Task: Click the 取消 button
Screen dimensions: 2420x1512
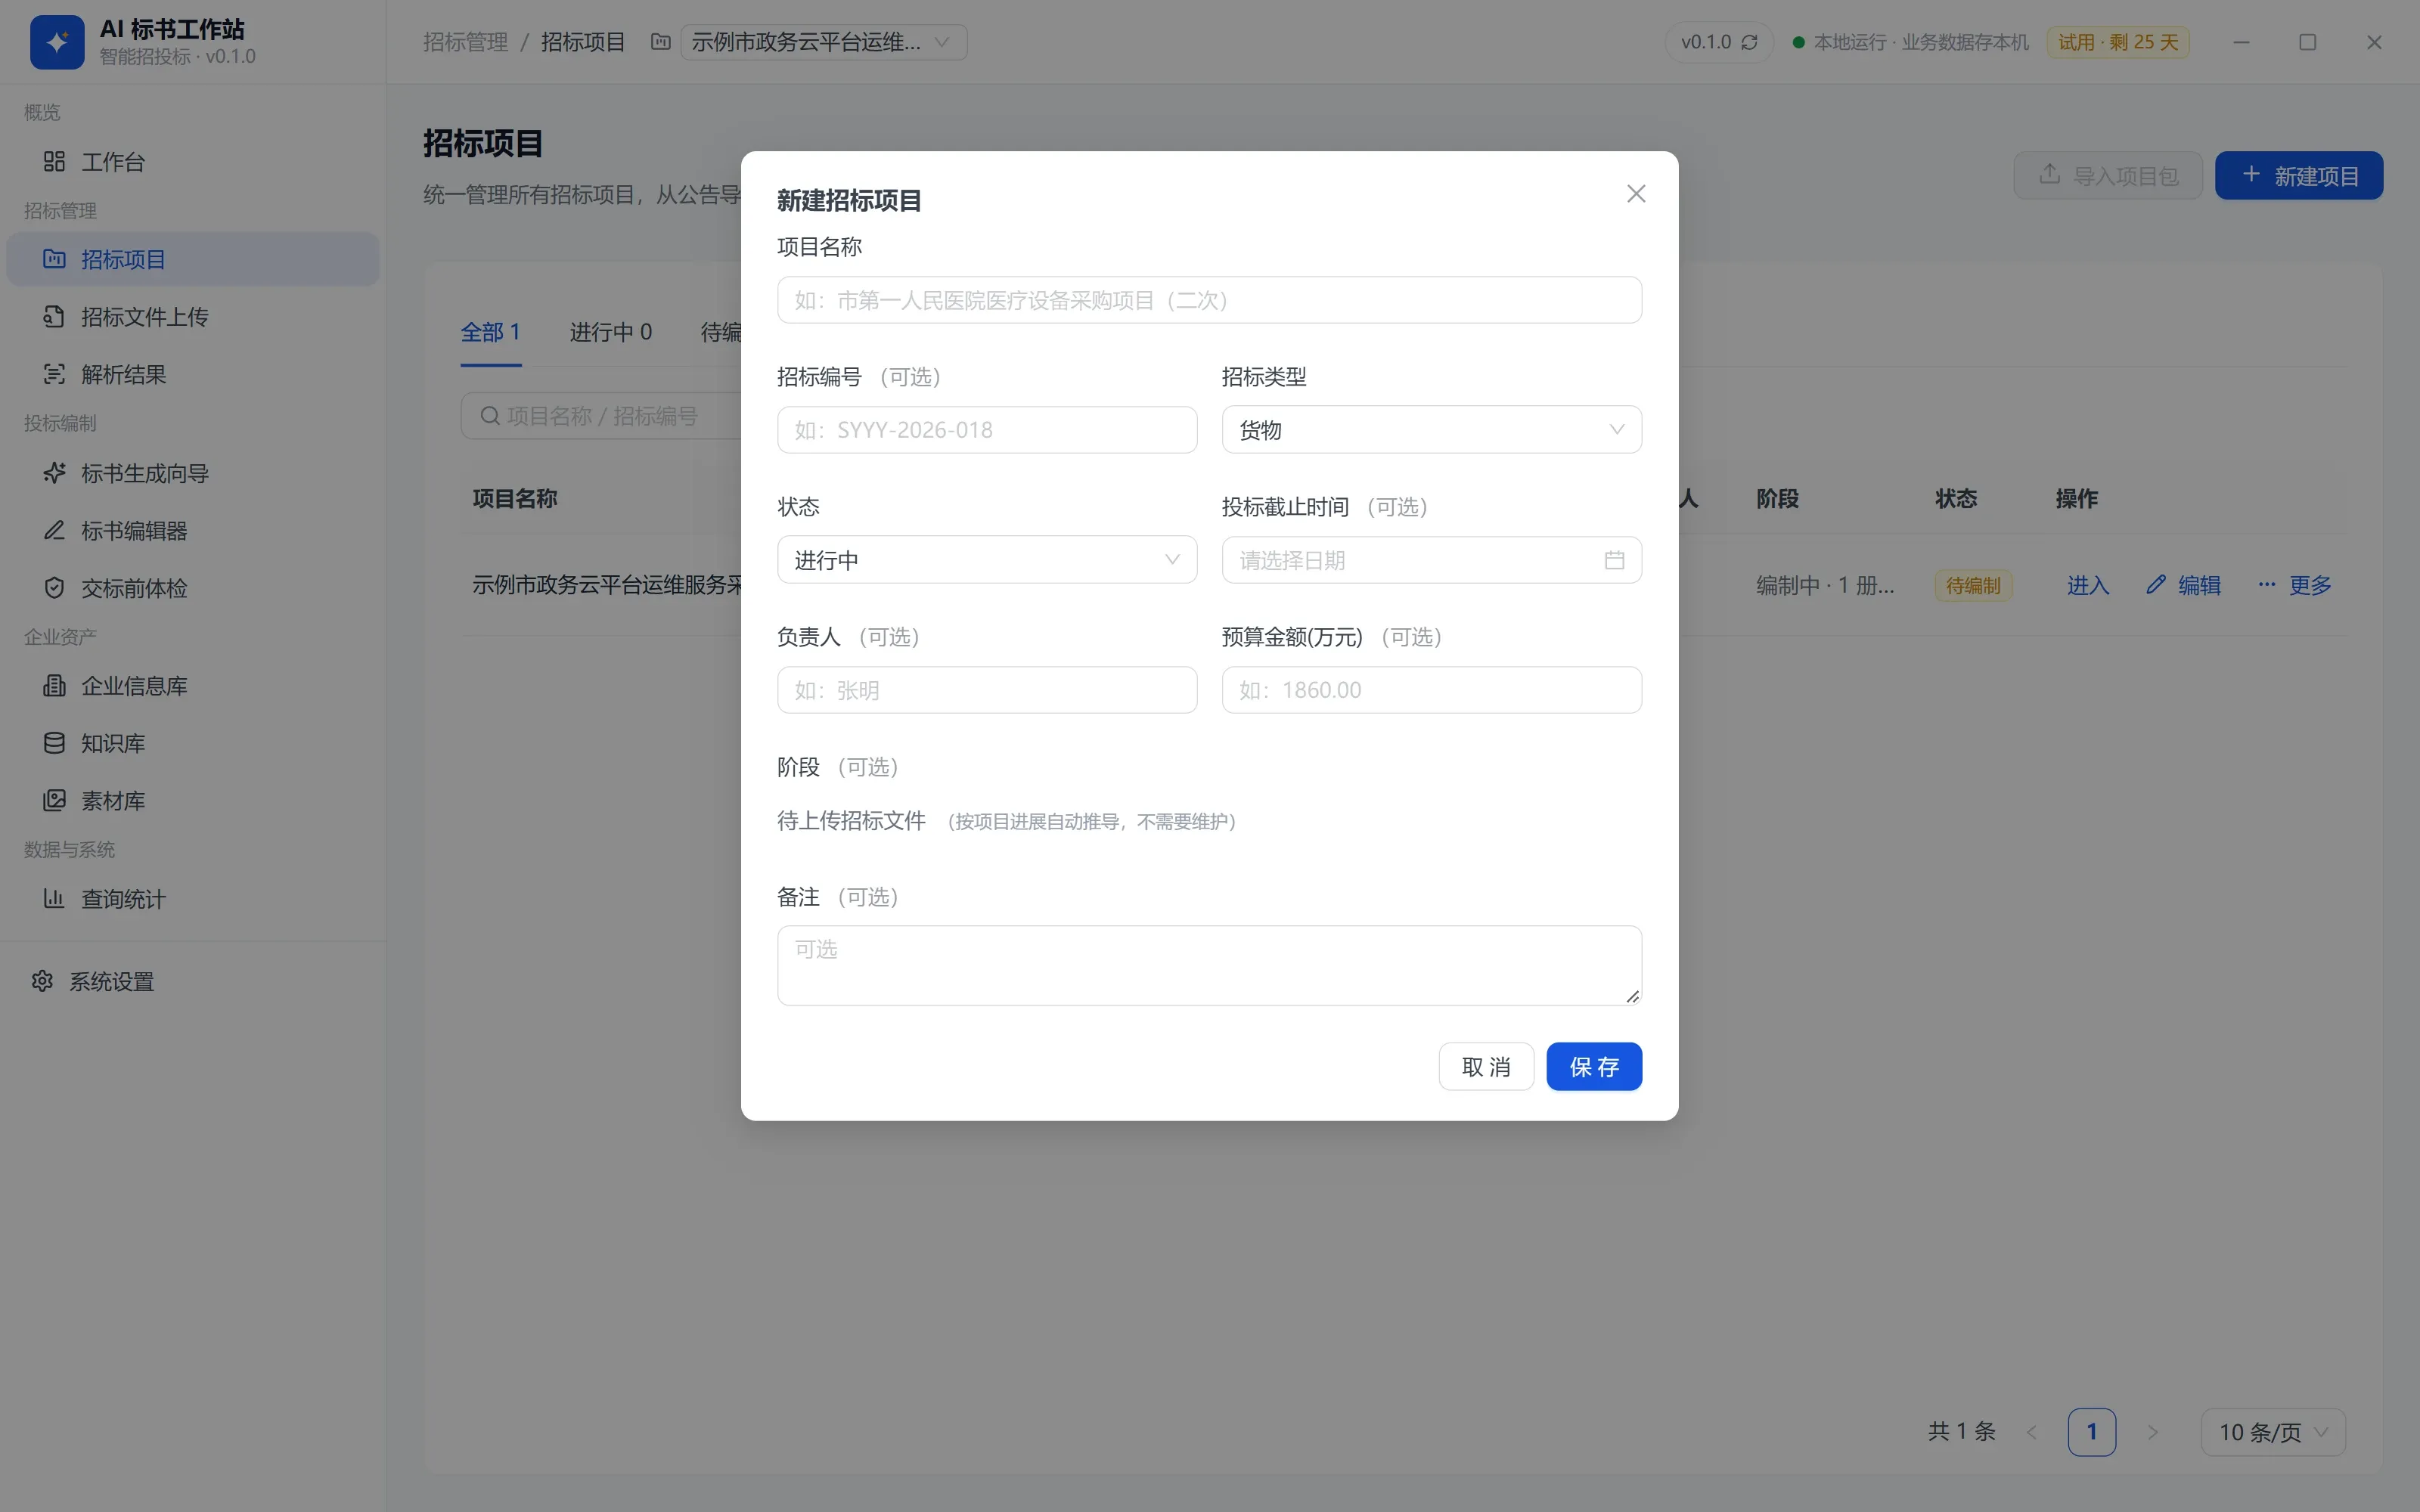Action: coord(1486,1067)
